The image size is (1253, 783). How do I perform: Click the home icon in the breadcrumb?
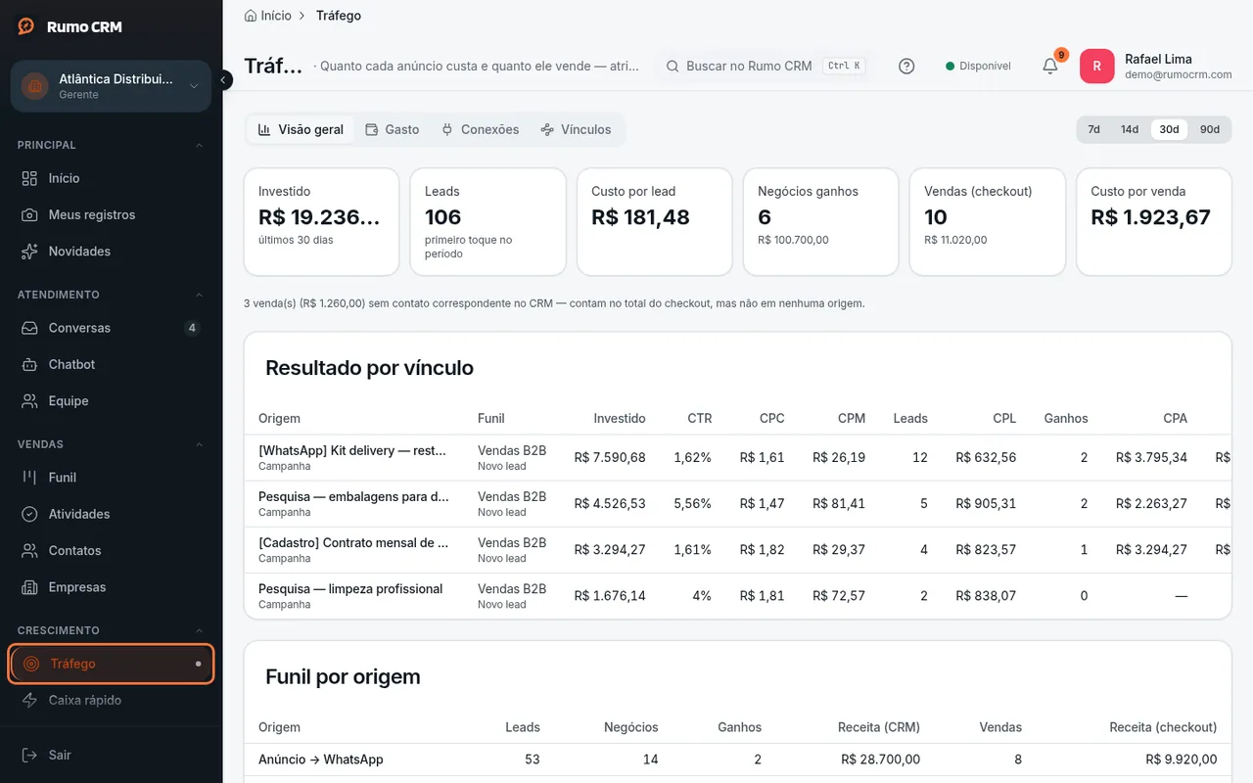click(251, 16)
